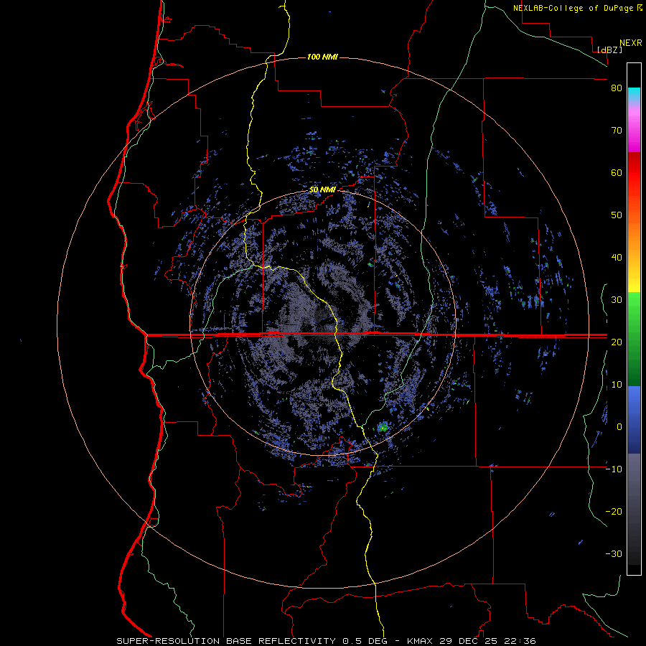
Task: Click the KMAX station identifier in the caption
Action: (x=421, y=641)
